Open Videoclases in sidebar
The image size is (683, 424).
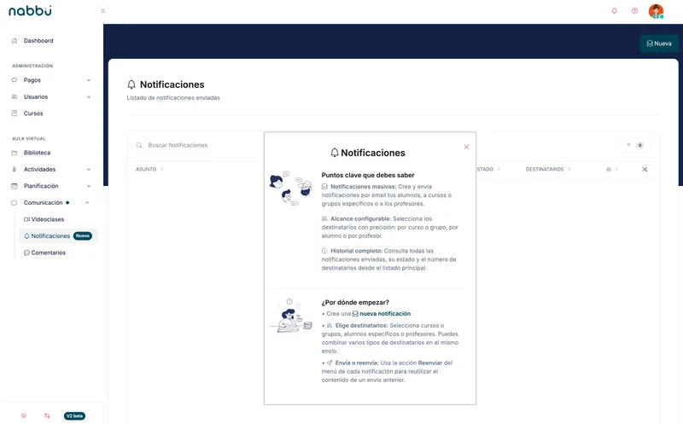point(44,219)
